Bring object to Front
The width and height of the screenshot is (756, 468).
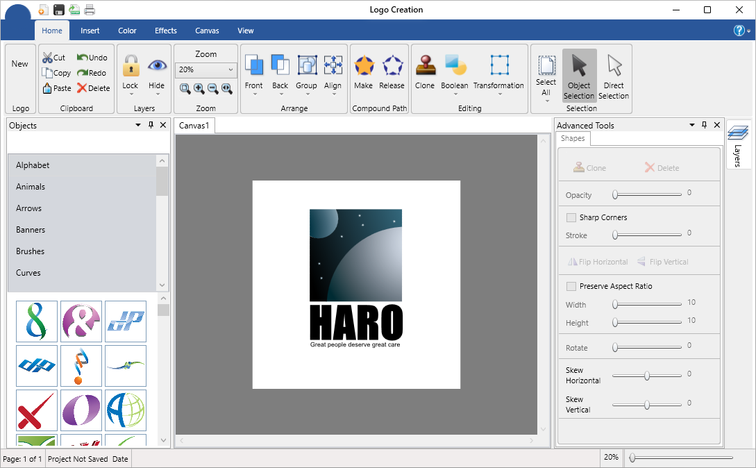click(254, 67)
